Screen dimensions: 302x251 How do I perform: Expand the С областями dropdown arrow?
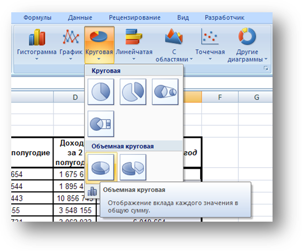191,59
